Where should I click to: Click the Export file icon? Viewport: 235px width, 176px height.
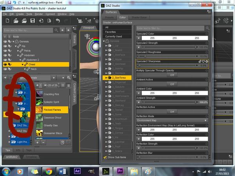[x=49, y=21]
